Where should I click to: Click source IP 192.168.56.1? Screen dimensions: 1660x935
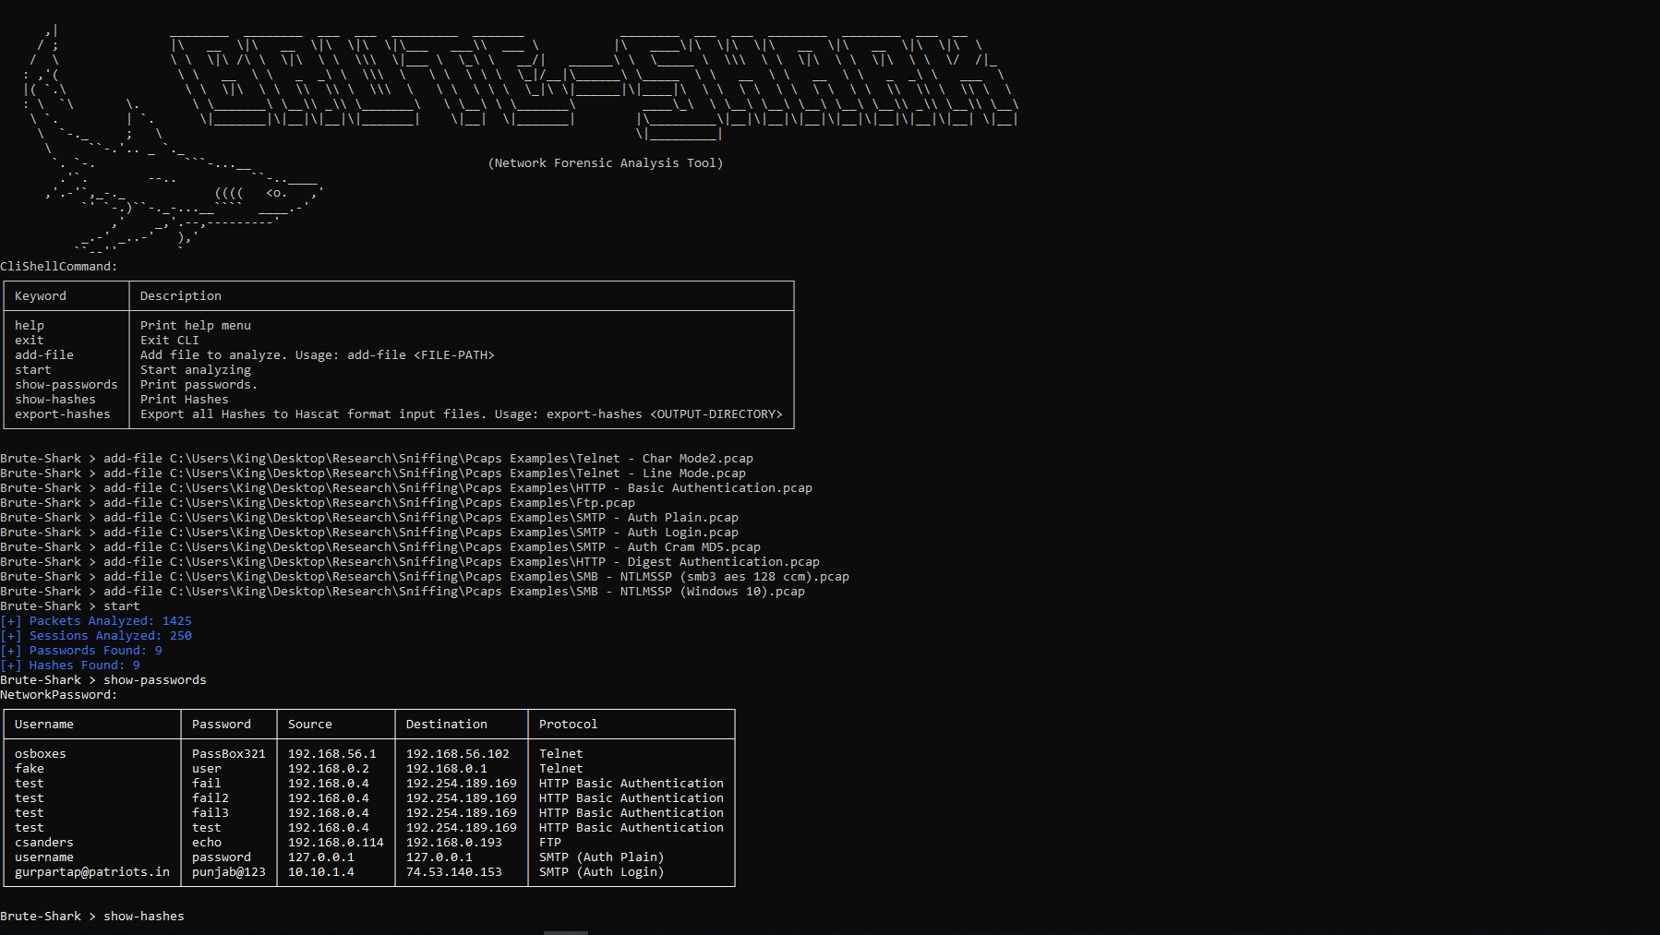click(x=332, y=754)
